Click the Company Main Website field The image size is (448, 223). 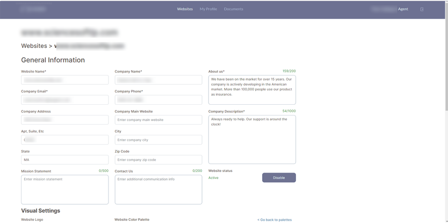[x=158, y=120]
